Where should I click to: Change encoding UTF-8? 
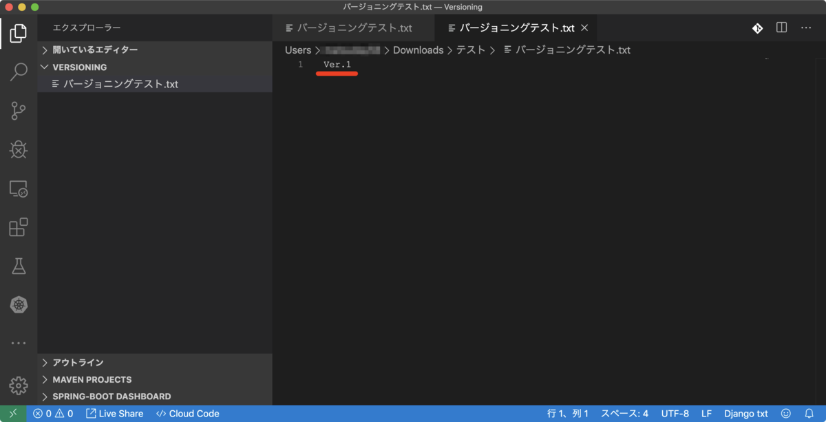pos(675,414)
